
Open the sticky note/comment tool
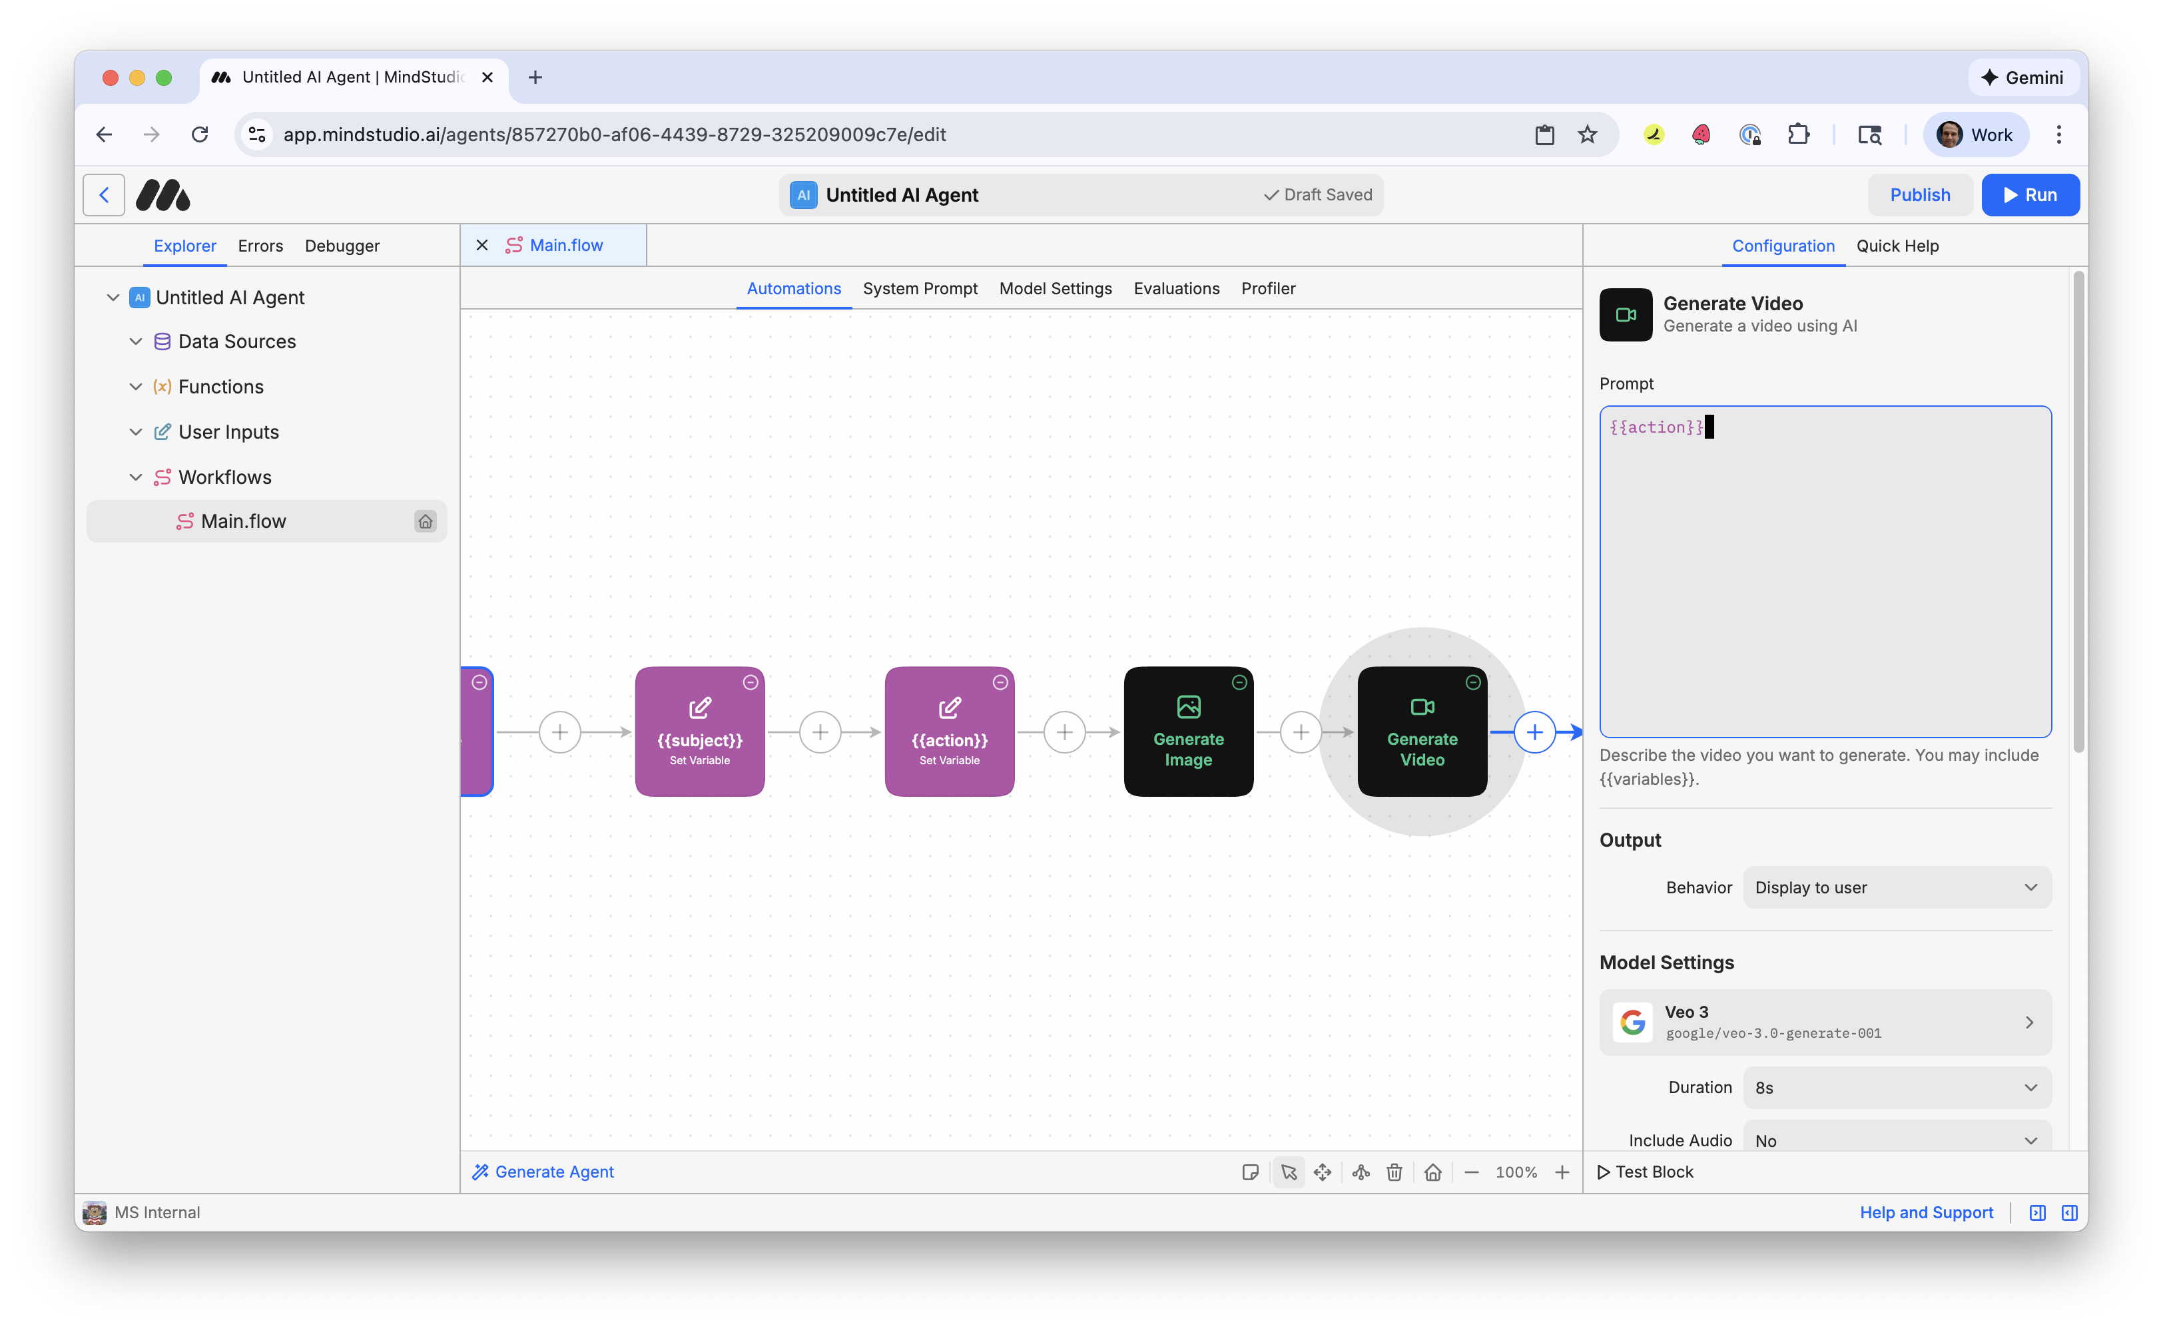click(1251, 1172)
